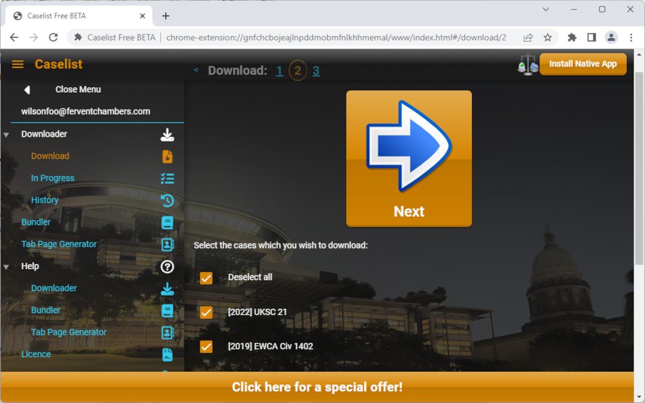Open the History menu item
Screen dimensions: 645x403
click(x=45, y=200)
